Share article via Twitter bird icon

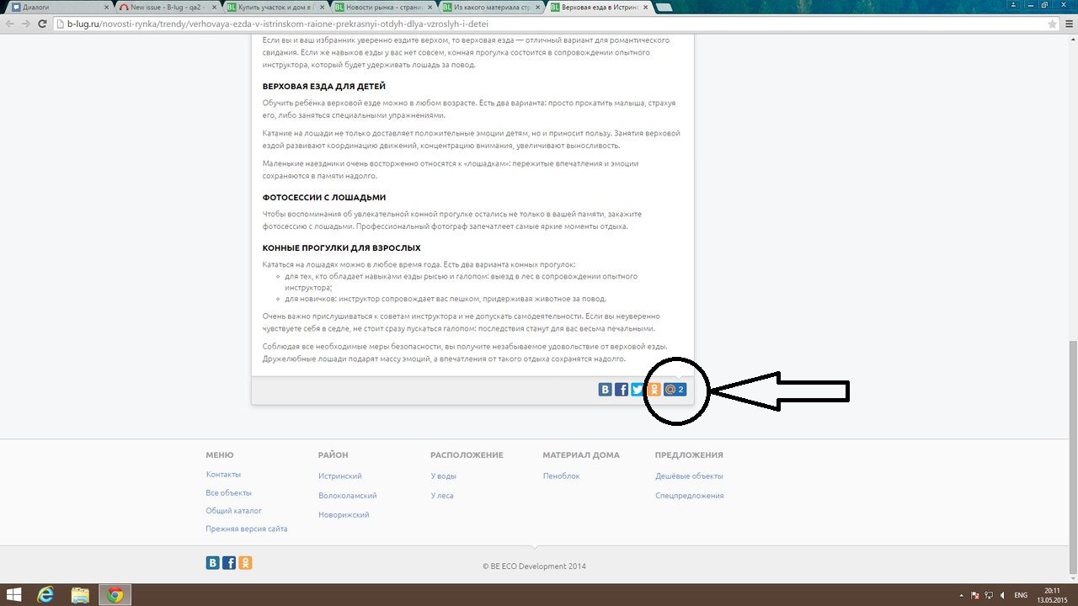[x=638, y=390]
